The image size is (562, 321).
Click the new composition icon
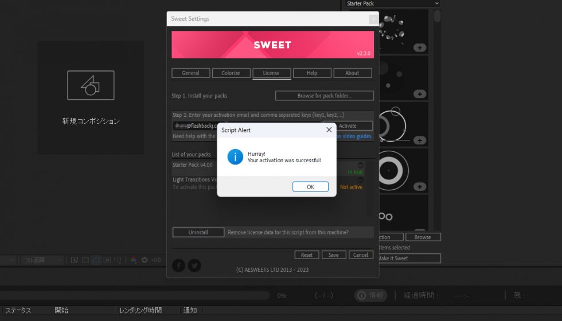tap(91, 85)
